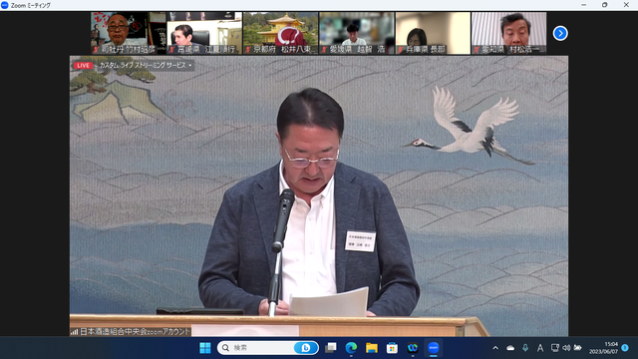The image size is (638, 359).
Task: Click the Task View icon
Action: (331, 348)
